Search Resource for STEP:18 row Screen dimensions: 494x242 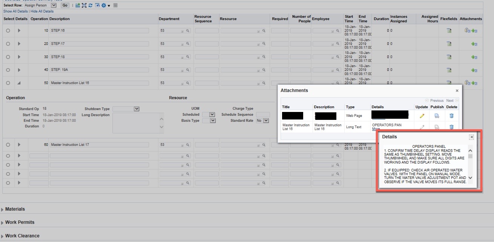pos(264,57)
